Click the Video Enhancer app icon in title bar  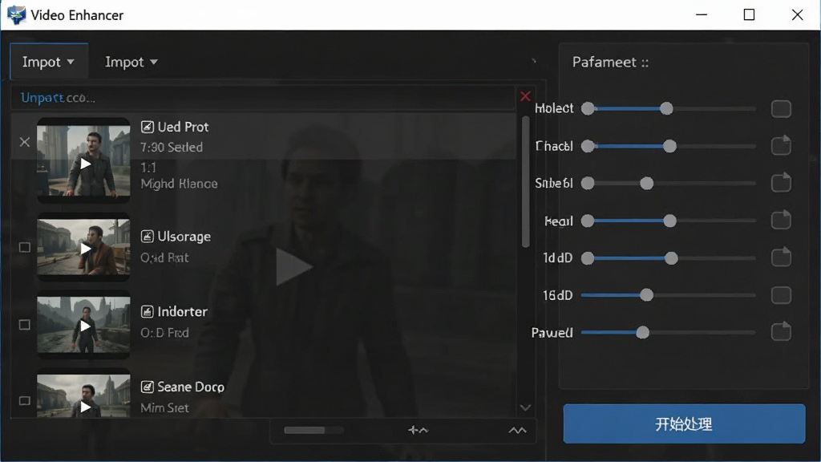16,14
